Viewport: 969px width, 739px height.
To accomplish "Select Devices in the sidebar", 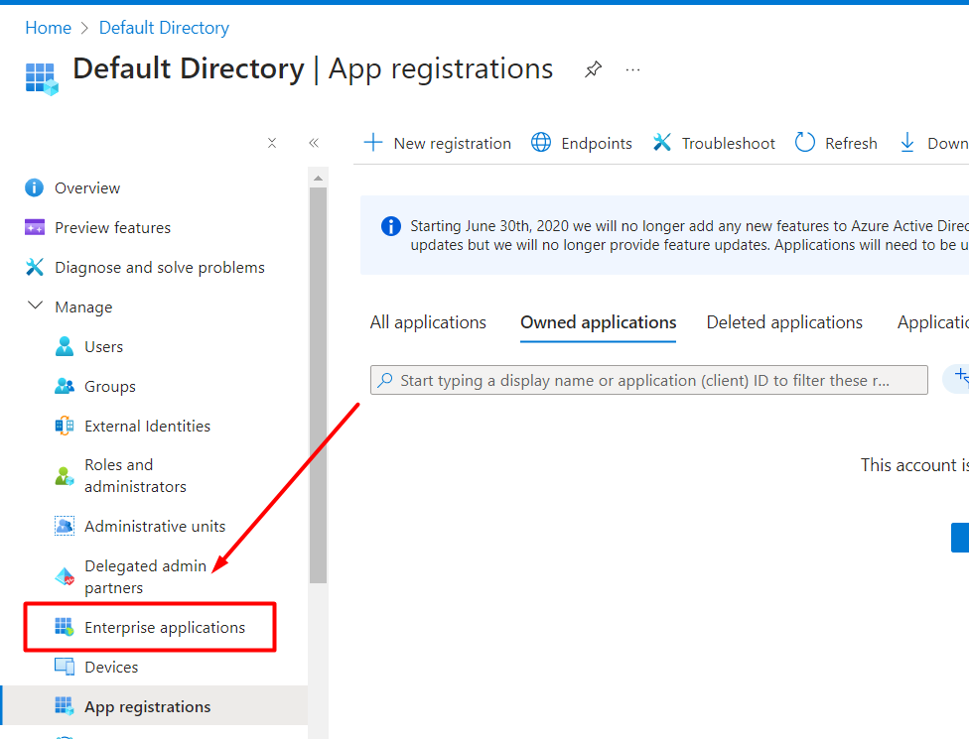I will point(111,667).
